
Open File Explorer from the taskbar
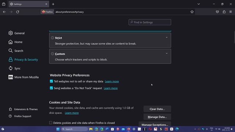pos(91,129)
